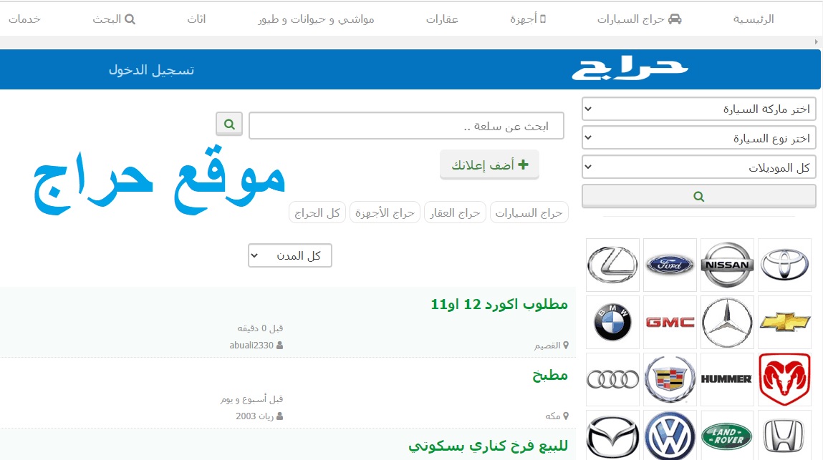Click the 'قبل 0 دقيقه' timestamp
Viewport: 823px width, 460px height.
(x=260, y=328)
